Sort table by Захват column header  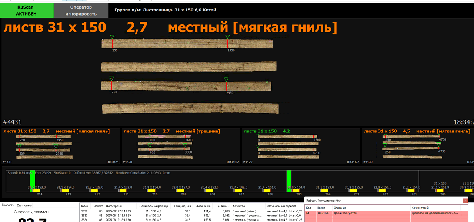(x=98, y=206)
